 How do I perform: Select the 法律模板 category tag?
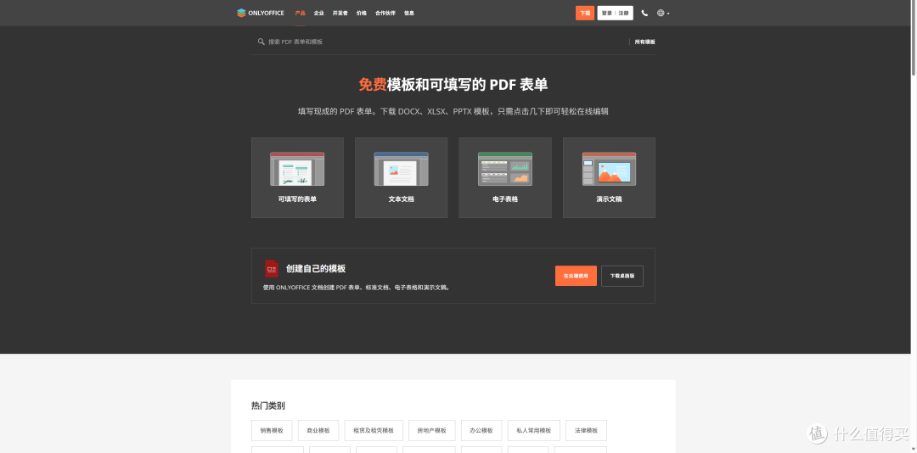coord(586,430)
